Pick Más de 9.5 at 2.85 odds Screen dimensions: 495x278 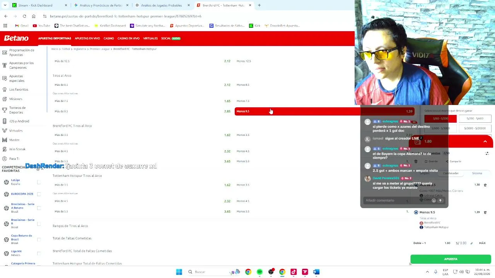[142, 111]
